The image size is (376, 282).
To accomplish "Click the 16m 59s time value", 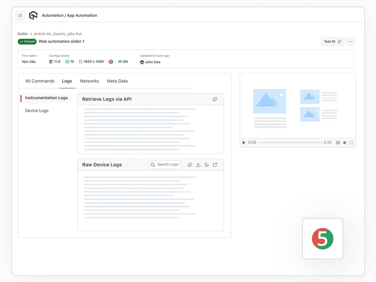I will click(x=29, y=62).
